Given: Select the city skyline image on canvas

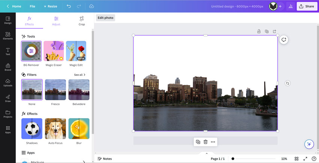Looking at the screenshot, I should click(x=206, y=83).
